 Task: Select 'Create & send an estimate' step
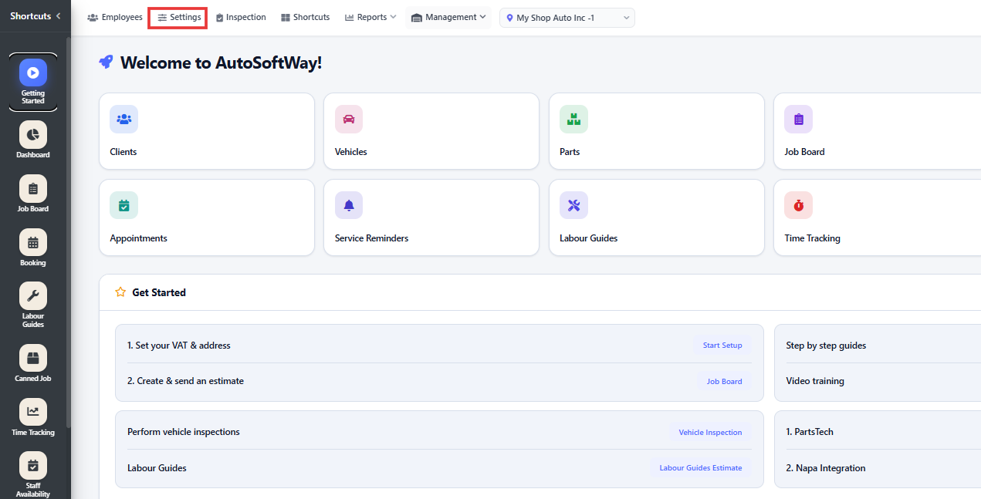tap(185, 381)
